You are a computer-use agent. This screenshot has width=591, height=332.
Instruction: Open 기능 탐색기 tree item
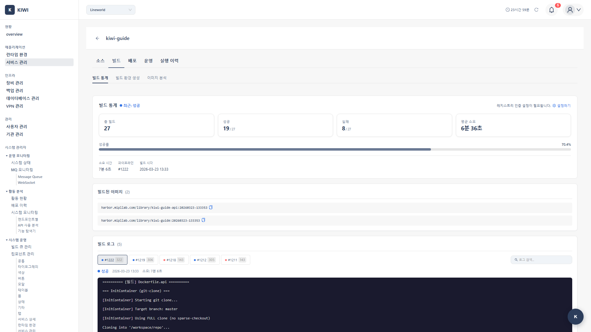[x=27, y=231]
